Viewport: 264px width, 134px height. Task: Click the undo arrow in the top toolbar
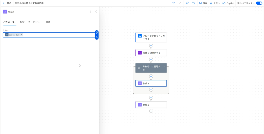pyautogui.click(x=174, y=3)
